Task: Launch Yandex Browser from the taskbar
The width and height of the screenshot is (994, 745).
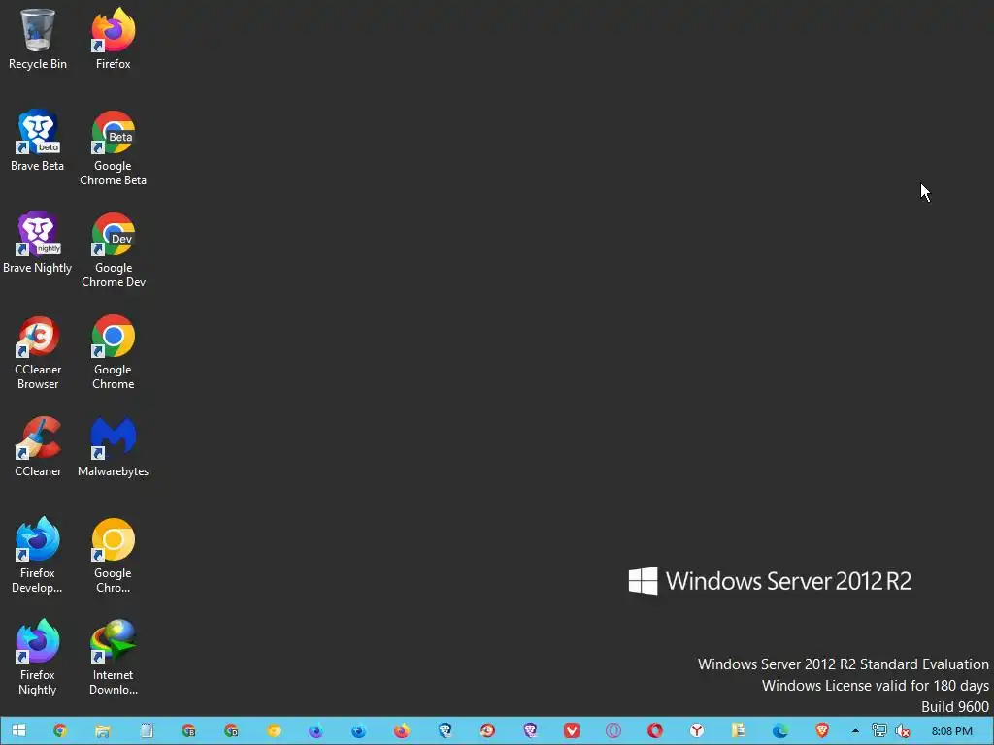Action: 697,731
